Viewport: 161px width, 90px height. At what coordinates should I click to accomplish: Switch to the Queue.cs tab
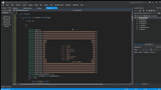click(x=16, y=8)
